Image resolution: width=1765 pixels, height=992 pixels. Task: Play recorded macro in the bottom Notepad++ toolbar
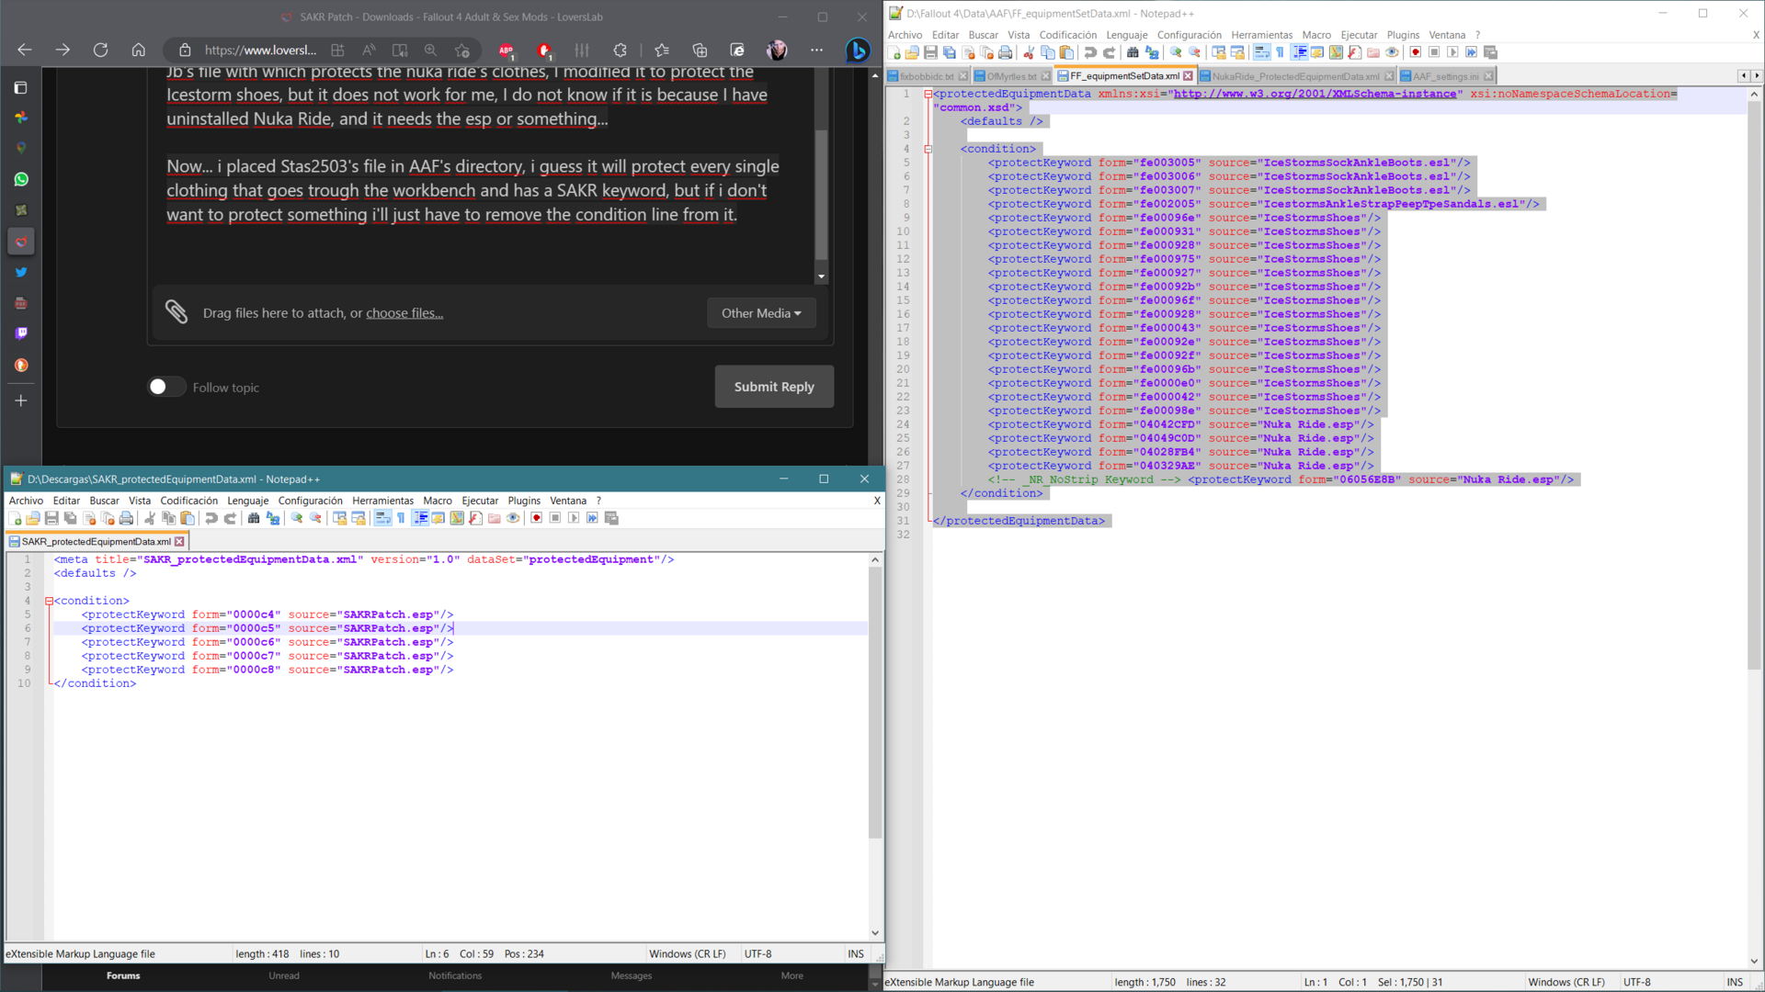pos(574,518)
